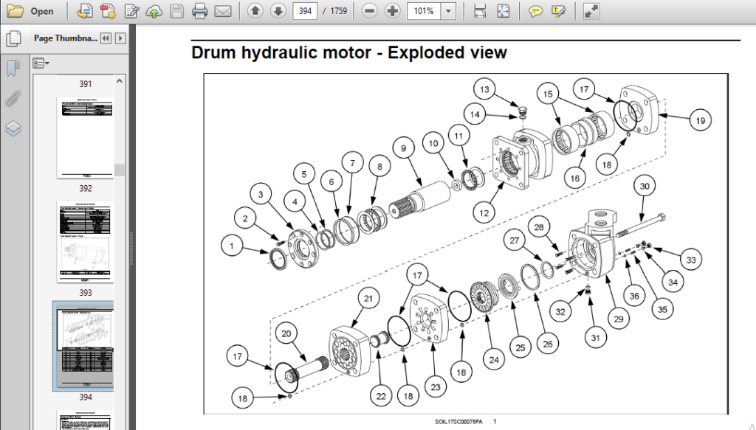The height and width of the screenshot is (430, 756).
Task: Send file via the email envelope icon
Action: (x=223, y=11)
